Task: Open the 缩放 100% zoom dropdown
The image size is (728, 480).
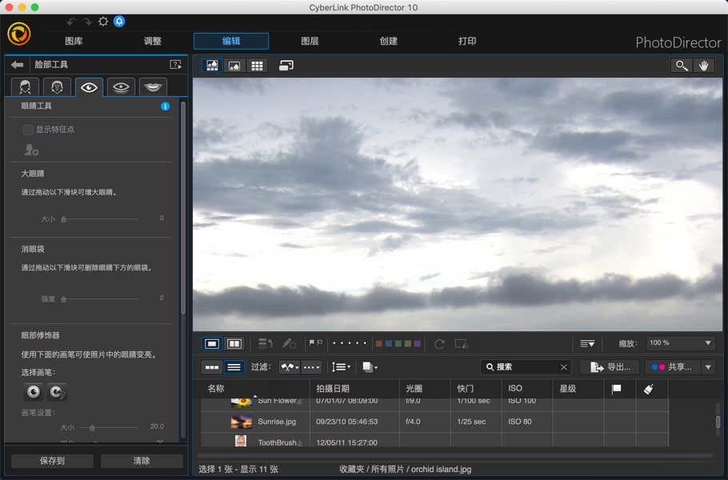Action: pos(679,343)
